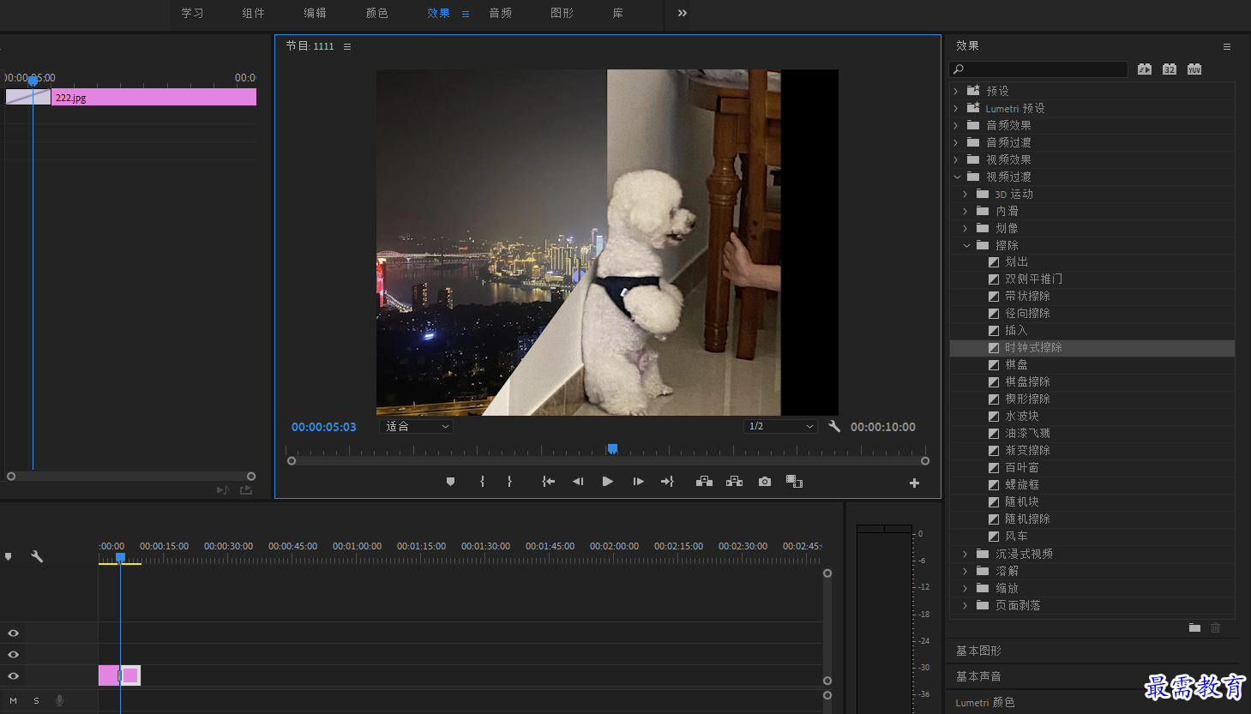Click timeline playhead on ruler
The width and height of the screenshot is (1251, 714).
pyautogui.click(x=120, y=557)
